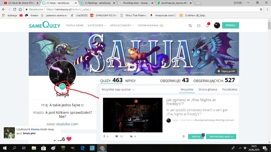Expand the Społeczność dropdown menu
The image size is (271, 152).
point(122,26)
